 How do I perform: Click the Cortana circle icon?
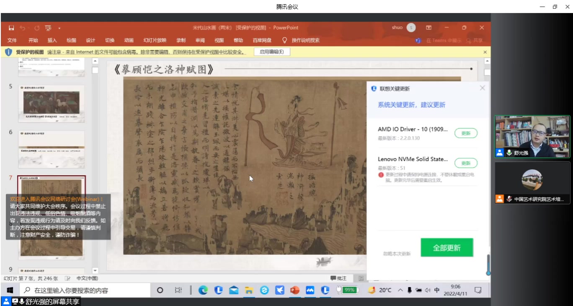coord(160,290)
